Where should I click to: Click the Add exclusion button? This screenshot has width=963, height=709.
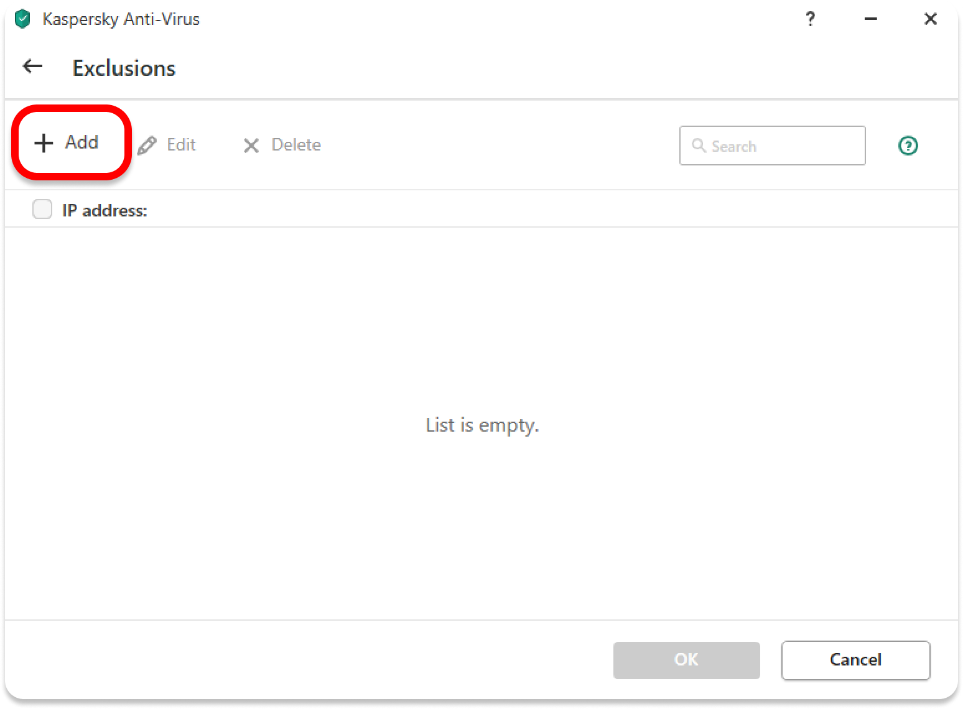click(x=67, y=143)
